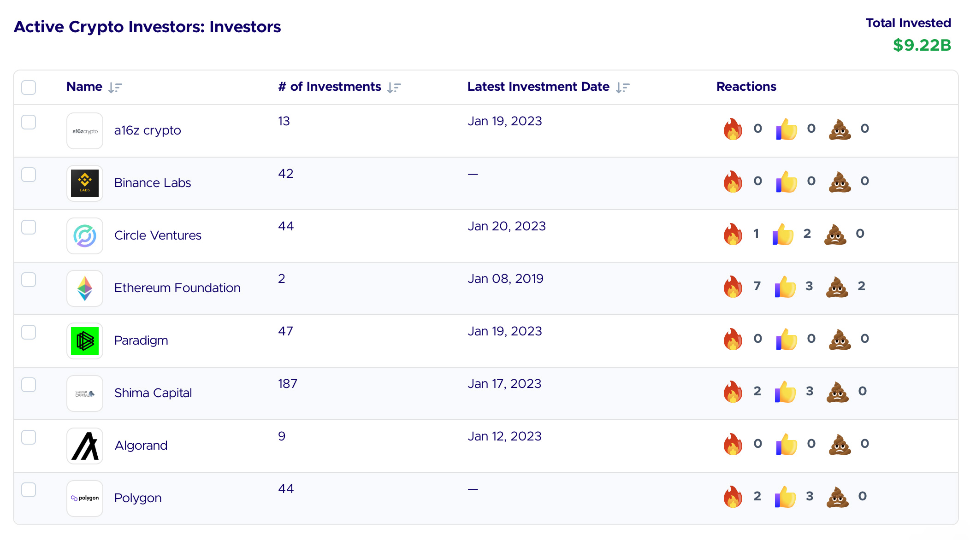Viewport: 970px width, 540px height.
Task: Give Binance Labs a thumbs up
Action: (787, 182)
